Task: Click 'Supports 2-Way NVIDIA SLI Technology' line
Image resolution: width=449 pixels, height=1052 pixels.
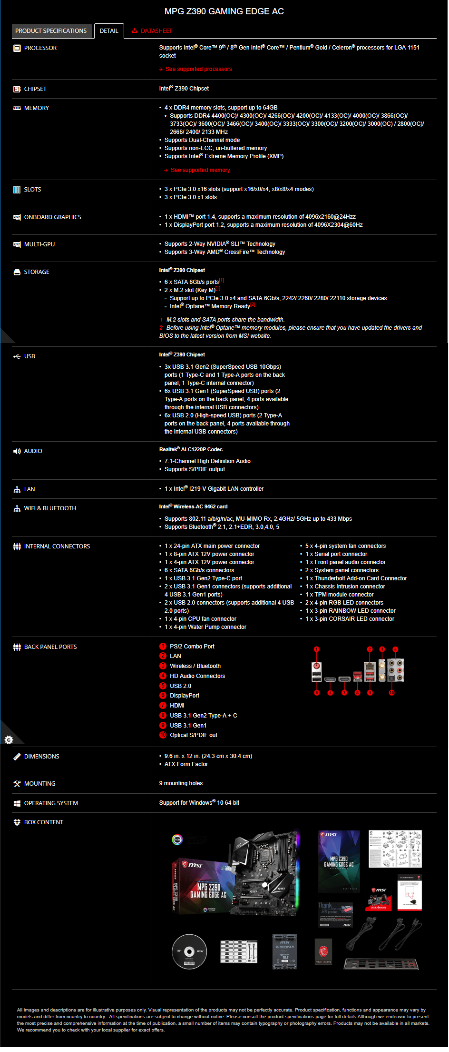Action: point(220,244)
